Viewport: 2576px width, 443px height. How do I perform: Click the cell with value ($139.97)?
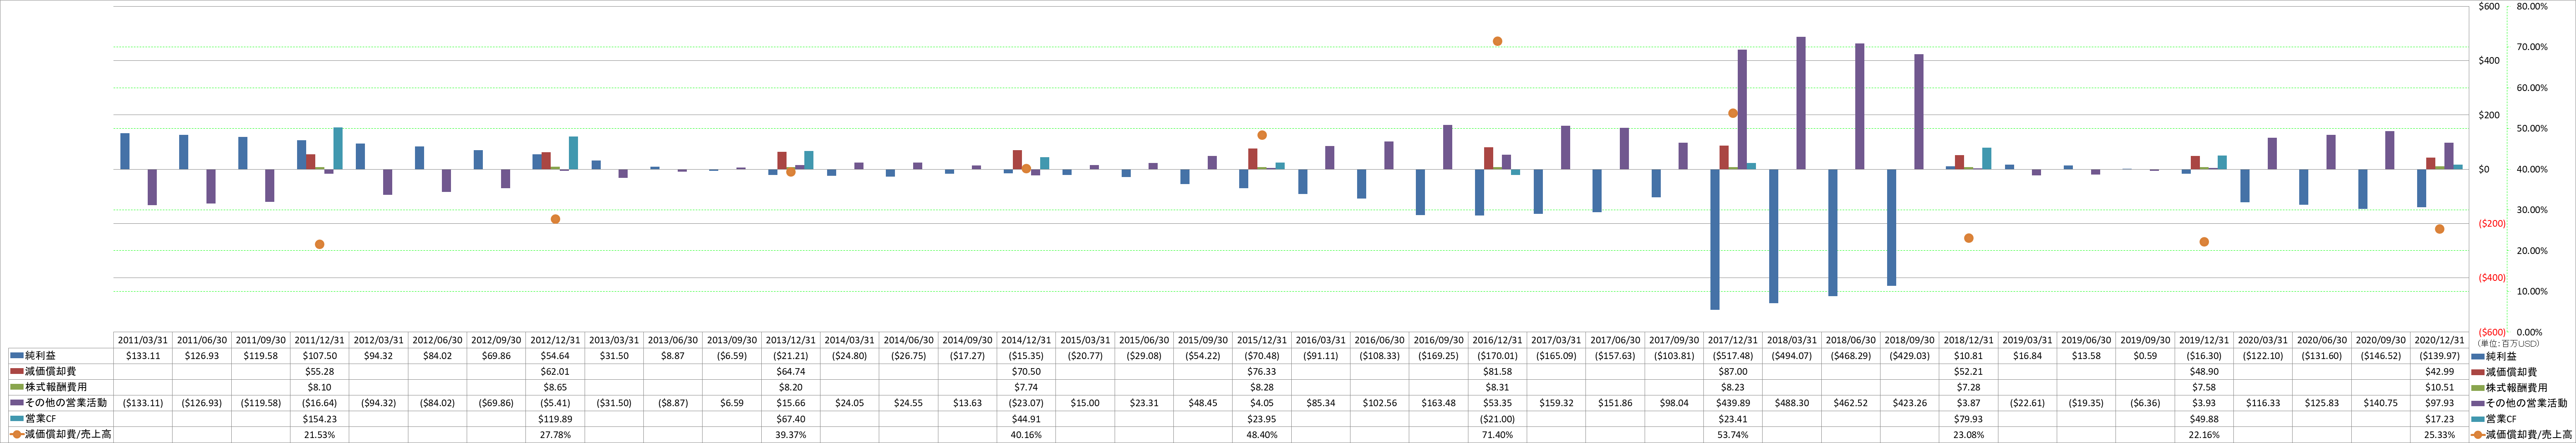[2439, 356]
